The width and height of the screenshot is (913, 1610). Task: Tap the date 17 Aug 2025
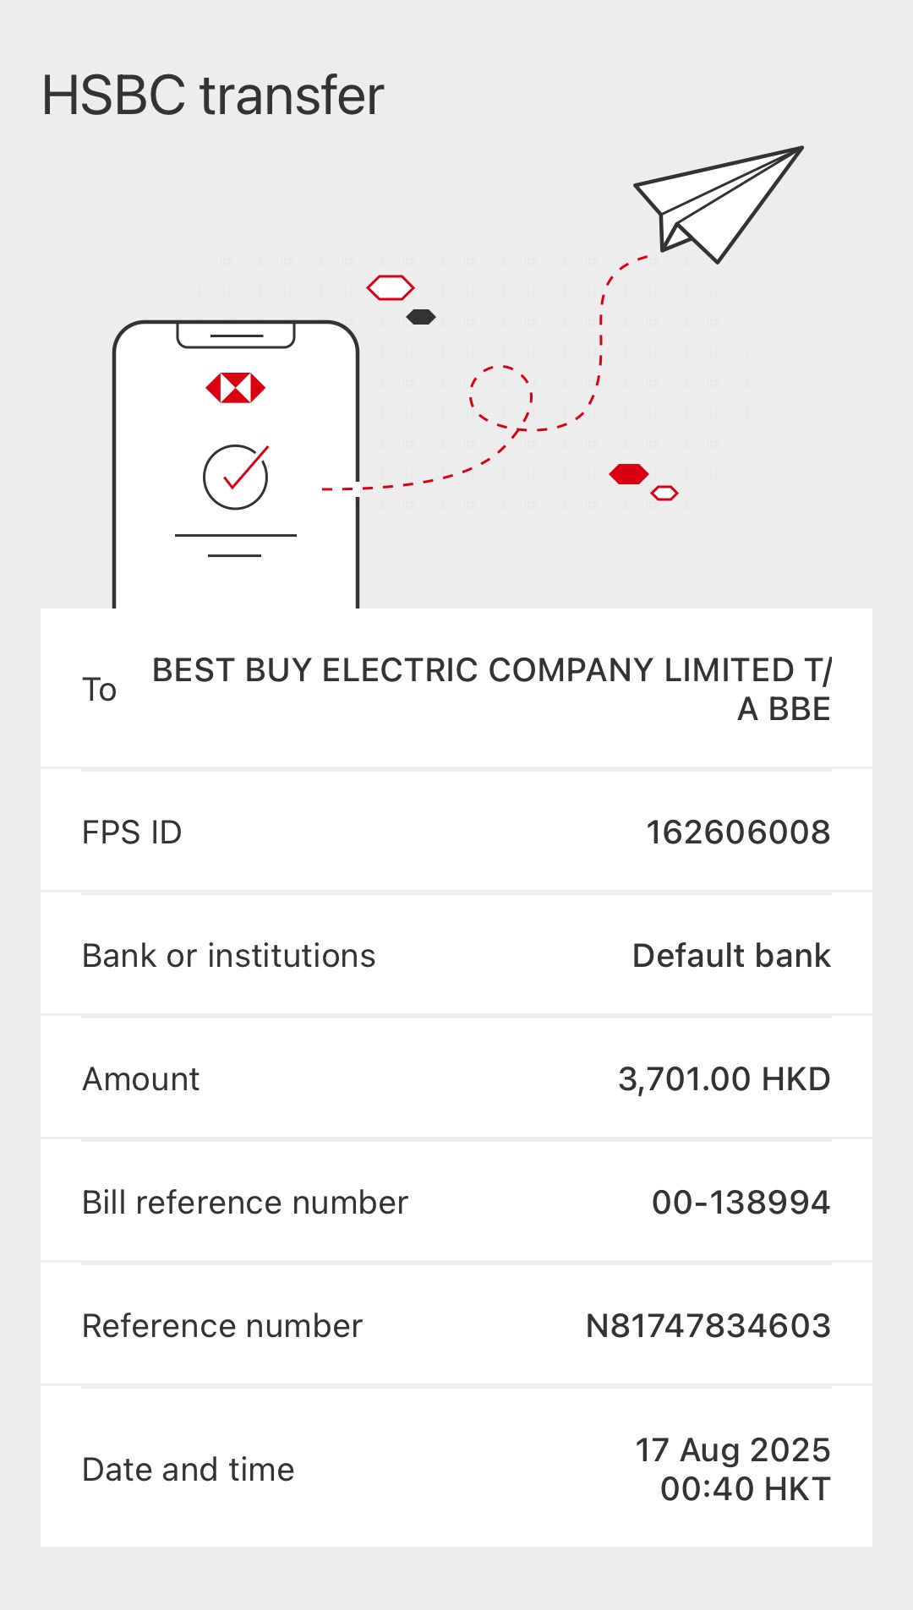pos(732,1450)
